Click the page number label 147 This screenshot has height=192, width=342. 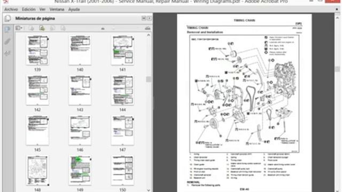[122, 150]
